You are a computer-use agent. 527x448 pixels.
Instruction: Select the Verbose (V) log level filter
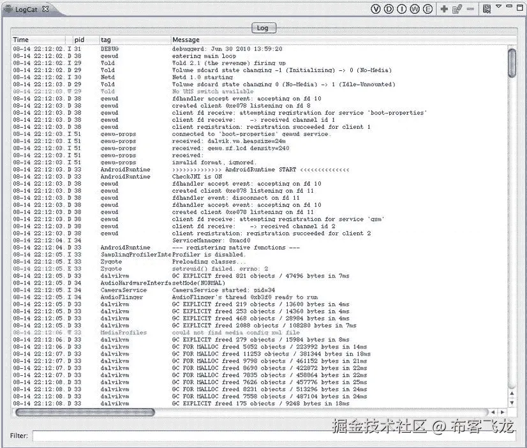coord(375,9)
